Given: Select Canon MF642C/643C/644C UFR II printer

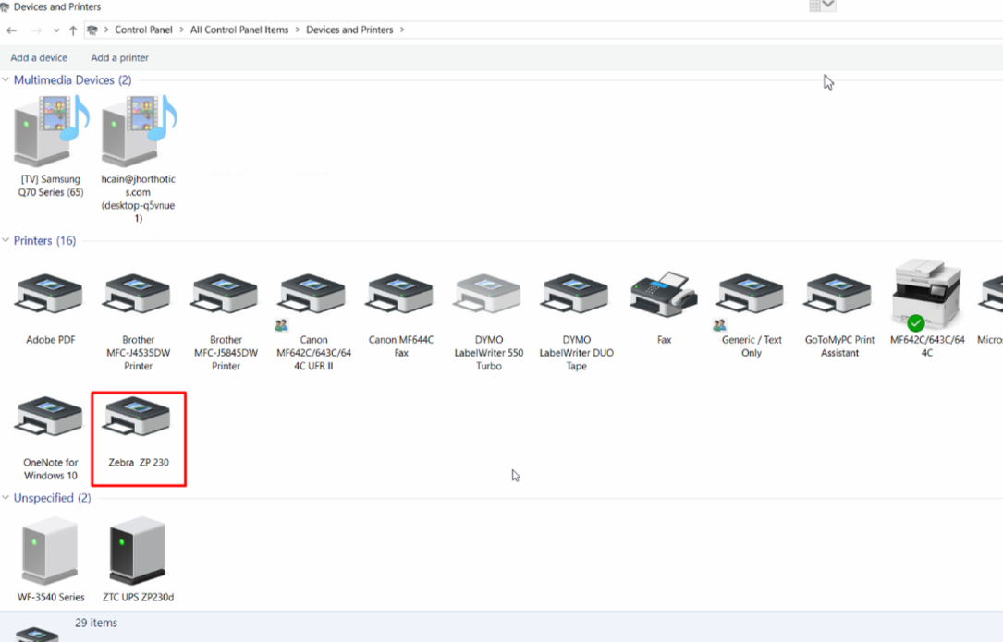Looking at the screenshot, I should (313, 321).
